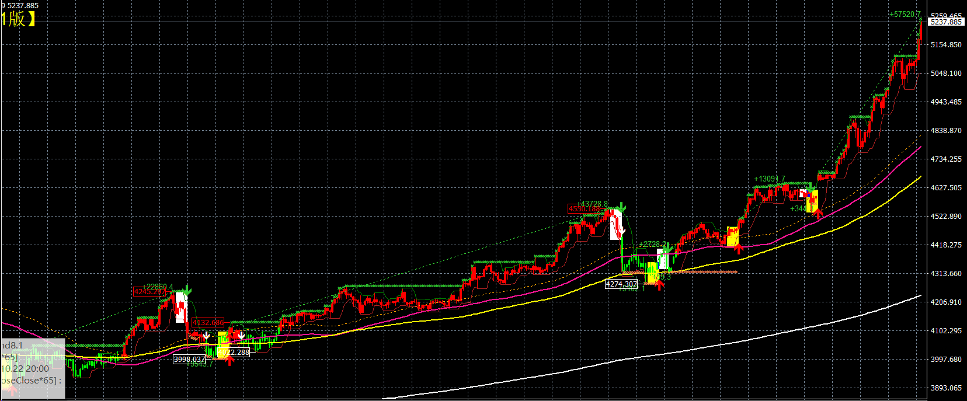The height and width of the screenshot is (401, 967).
Task: Click red up arrow below 4022.288 label
Action: pyautogui.click(x=230, y=360)
